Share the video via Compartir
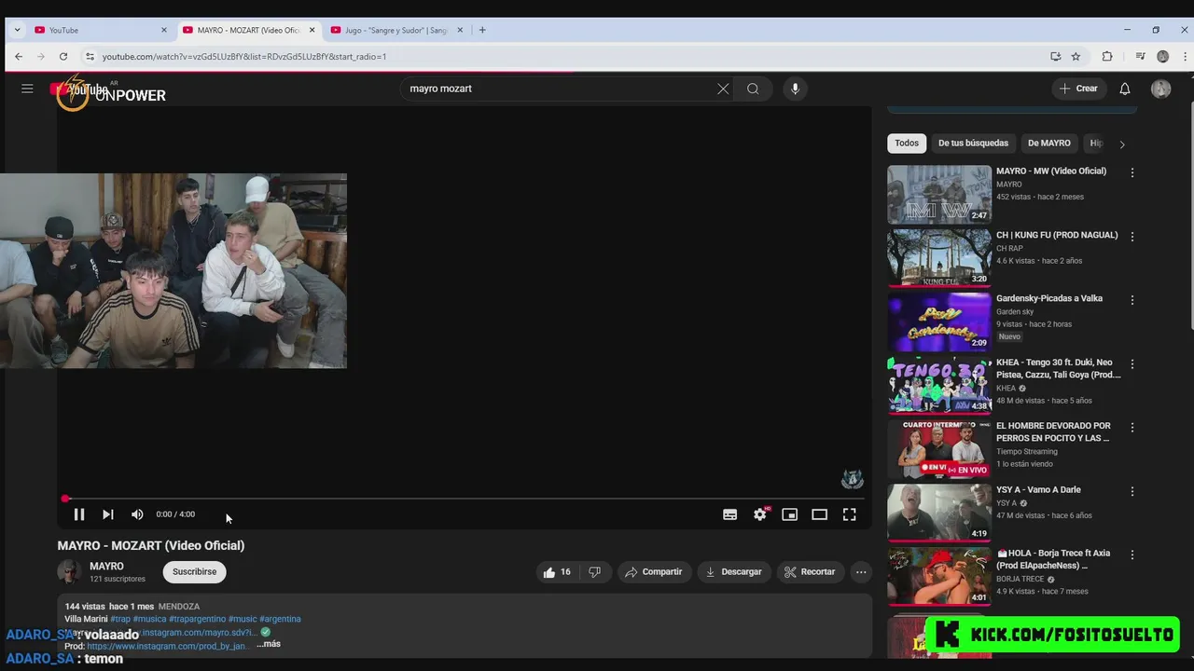Viewport: 1194px width, 671px height. tap(653, 572)
